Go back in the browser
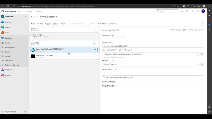 point(3,6)
